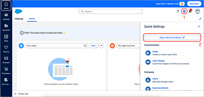The image size is (204, 97).
Task: Click the Fields customization icon
Action: click(x=148, y=53)
